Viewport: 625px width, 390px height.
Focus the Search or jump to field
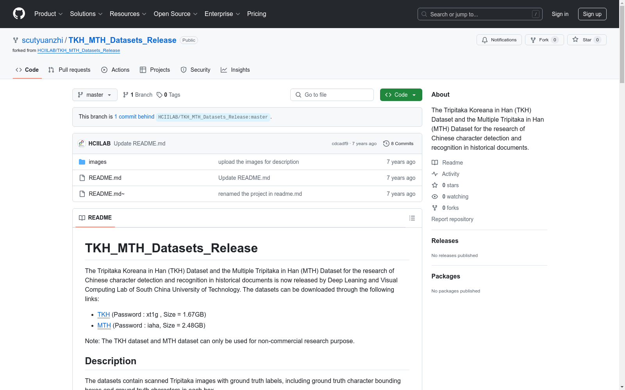[480, 14]
